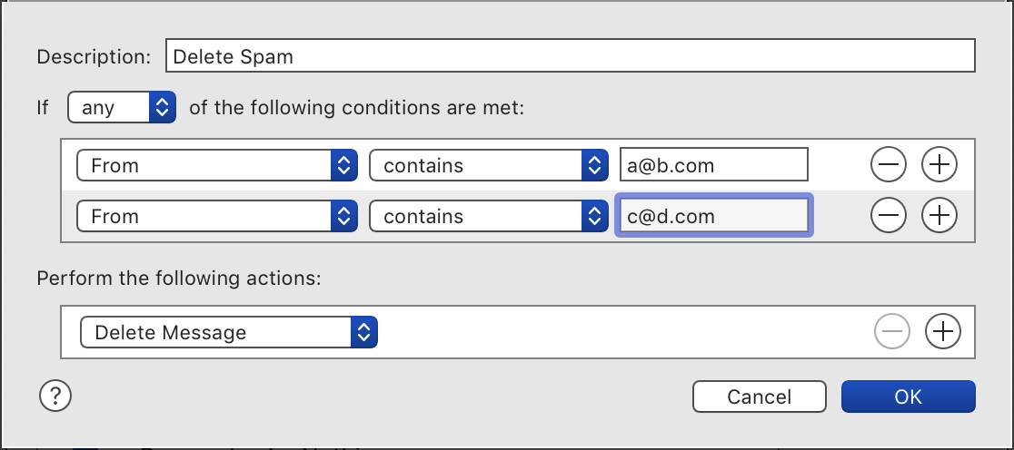This screenshot has width=1014, height=450.
Task: Click the focused c@d.com text field
Action: tap(713, 217)
